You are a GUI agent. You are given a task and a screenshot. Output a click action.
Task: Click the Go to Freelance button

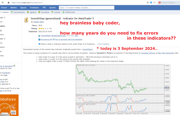(103, 44)
